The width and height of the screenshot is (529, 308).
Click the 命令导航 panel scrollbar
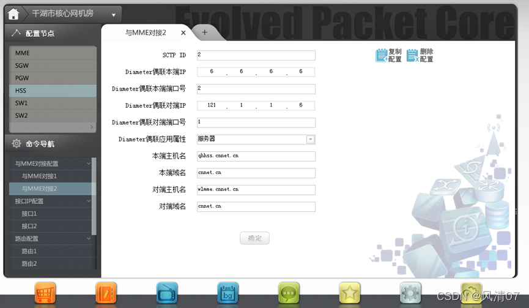(x=94, y=196)
